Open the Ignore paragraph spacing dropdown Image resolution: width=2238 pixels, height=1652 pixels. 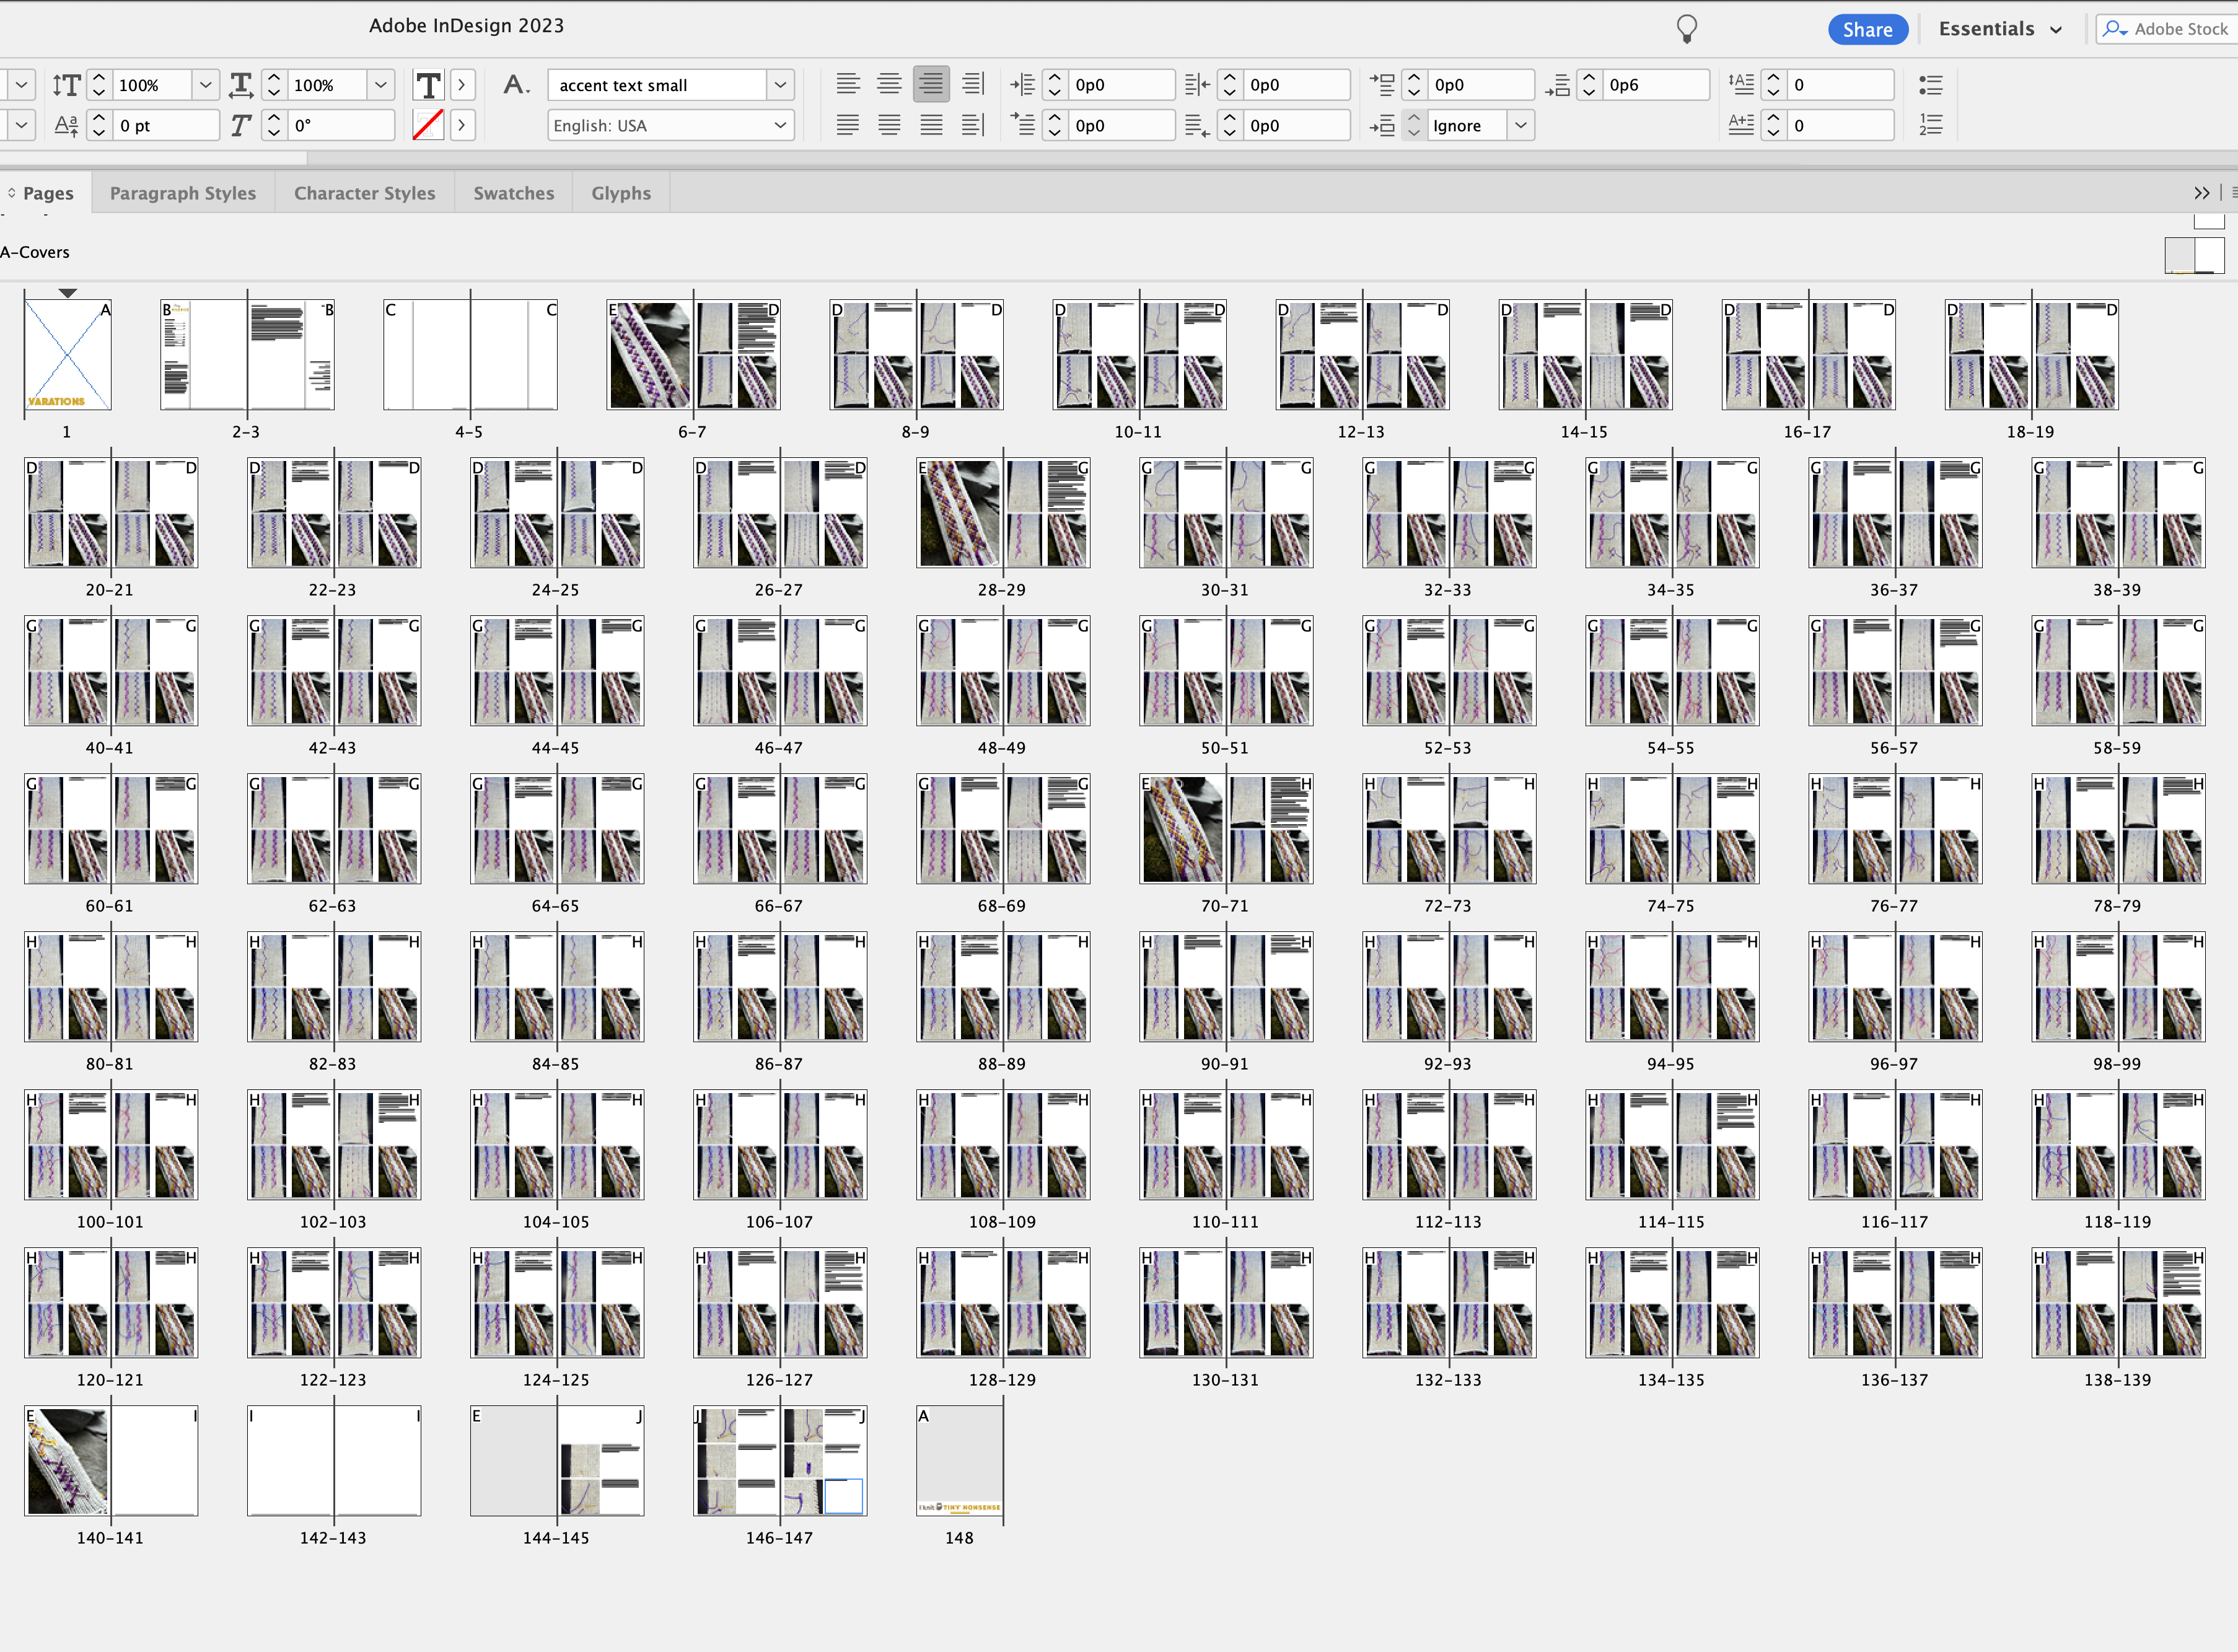[x=1521, y=126]
